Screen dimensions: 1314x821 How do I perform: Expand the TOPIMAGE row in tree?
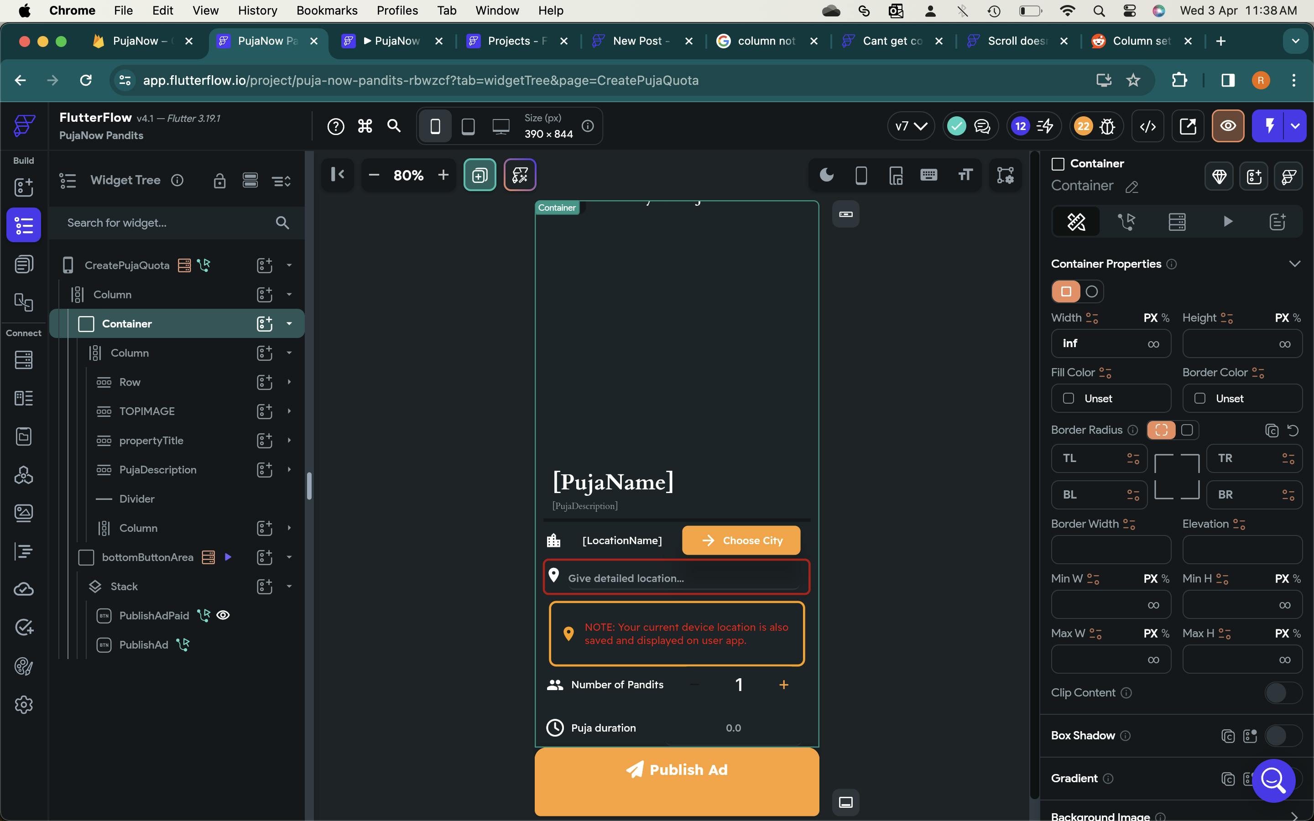[289, 411]
